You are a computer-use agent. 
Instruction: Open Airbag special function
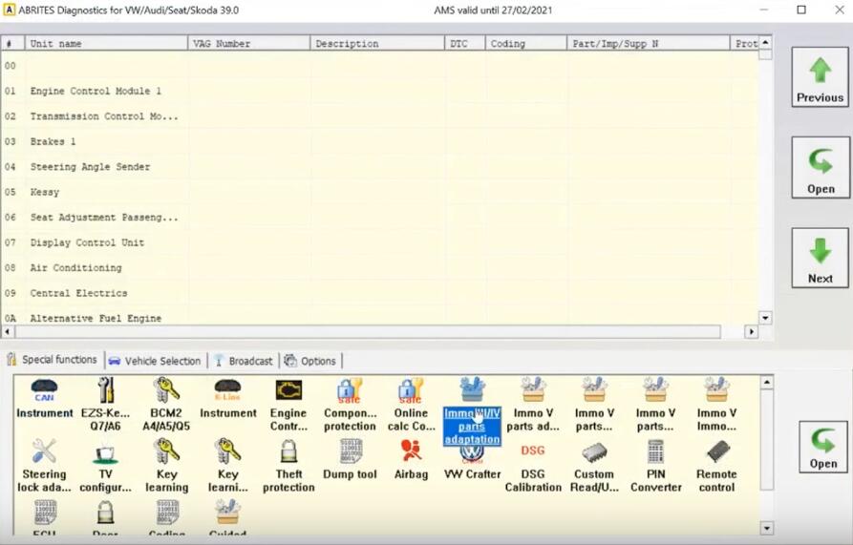pos(411,460)
